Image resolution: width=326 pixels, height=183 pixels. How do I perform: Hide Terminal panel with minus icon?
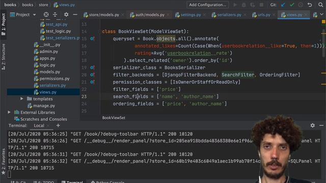click(321, 126)
